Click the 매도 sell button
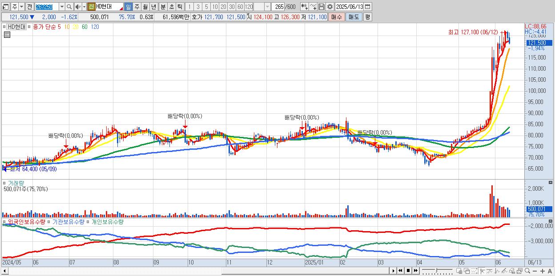This screenshot has width=555, height=276. click(x=354, y=17)
